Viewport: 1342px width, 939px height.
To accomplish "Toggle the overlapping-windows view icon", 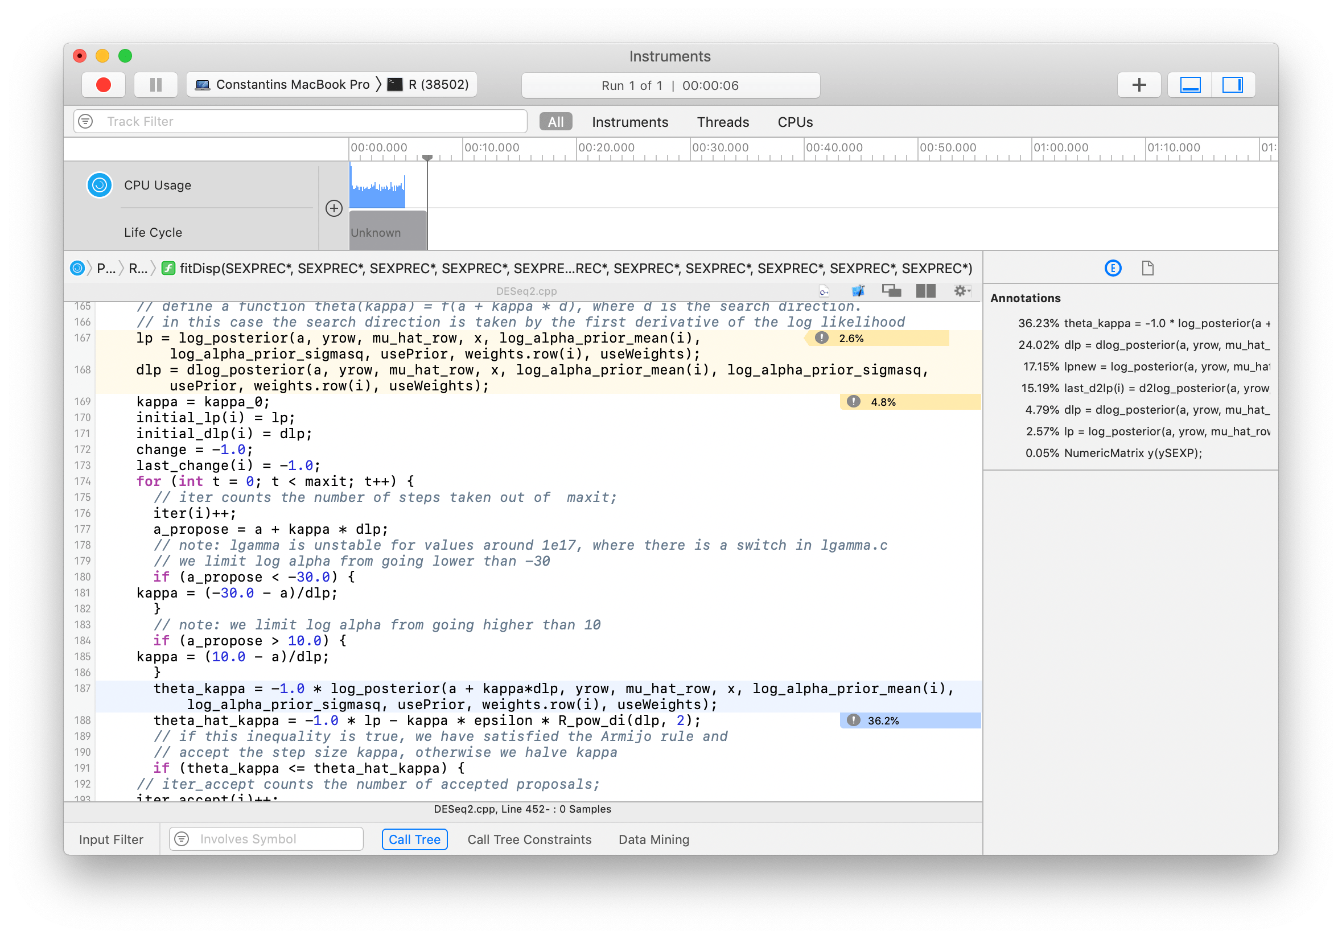I will [x=891, y=290].
